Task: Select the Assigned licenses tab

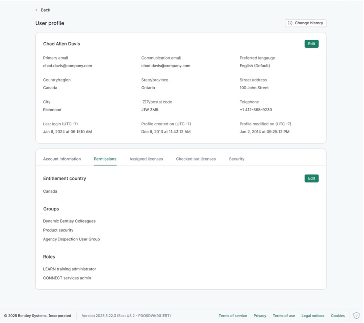Action: [x=145, y=158]
